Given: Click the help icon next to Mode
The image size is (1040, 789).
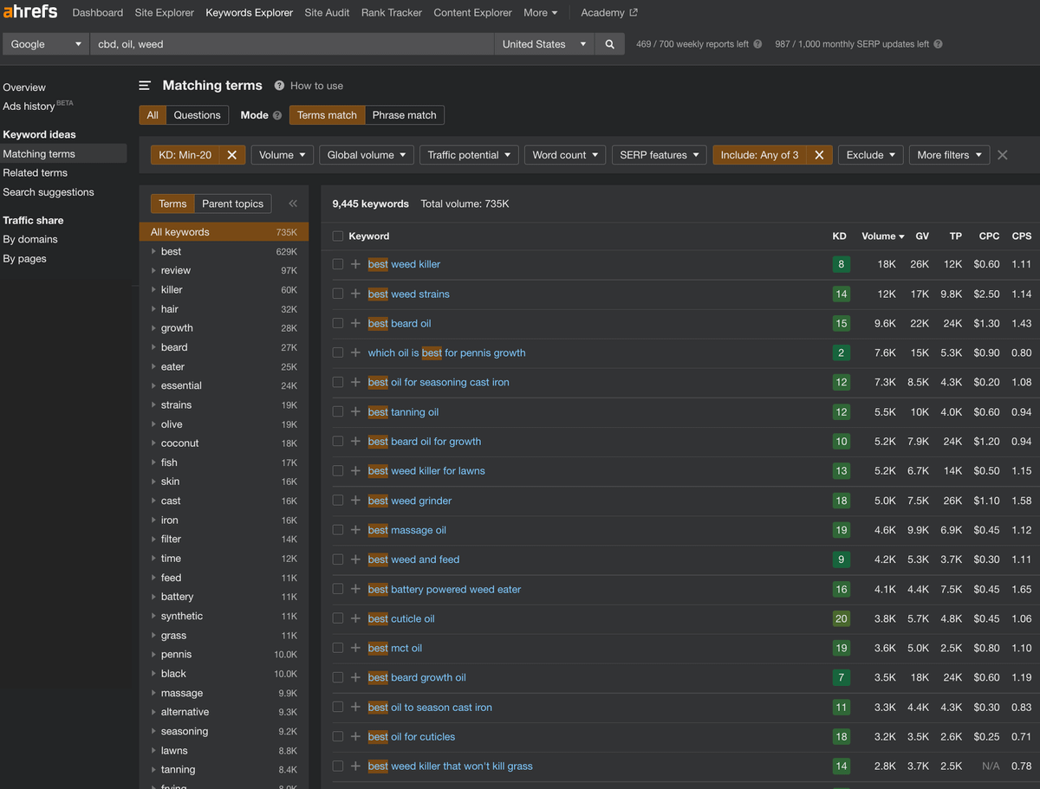Looking at the screenshot, I should pyautogui.click(x=277, y=115).
